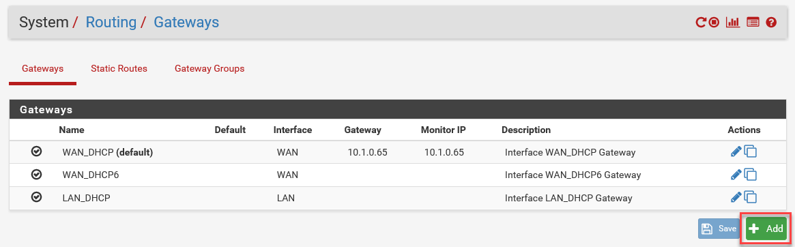Image resolution: width=795 pixels, height=247 pixels.
Task: Open the log entries list icon
Action: pyautogui.click(x=753, y=23)
